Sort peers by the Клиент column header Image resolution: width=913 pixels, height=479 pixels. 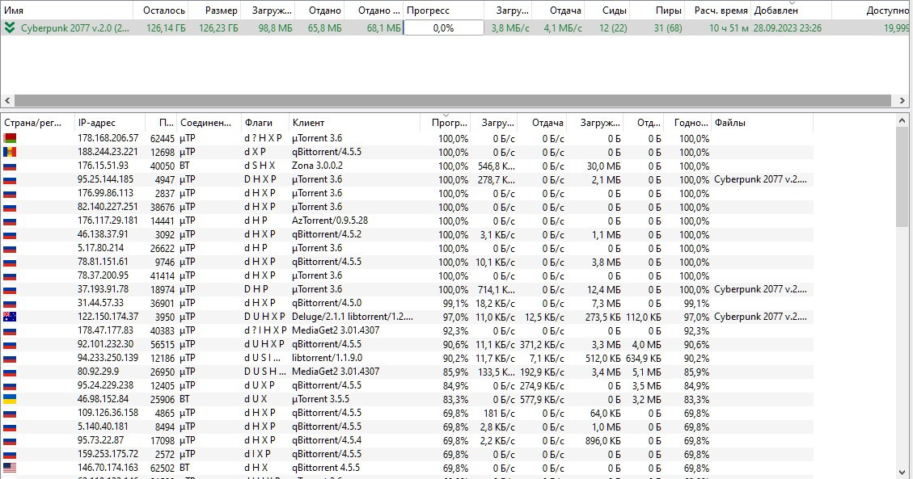[354, 123]
